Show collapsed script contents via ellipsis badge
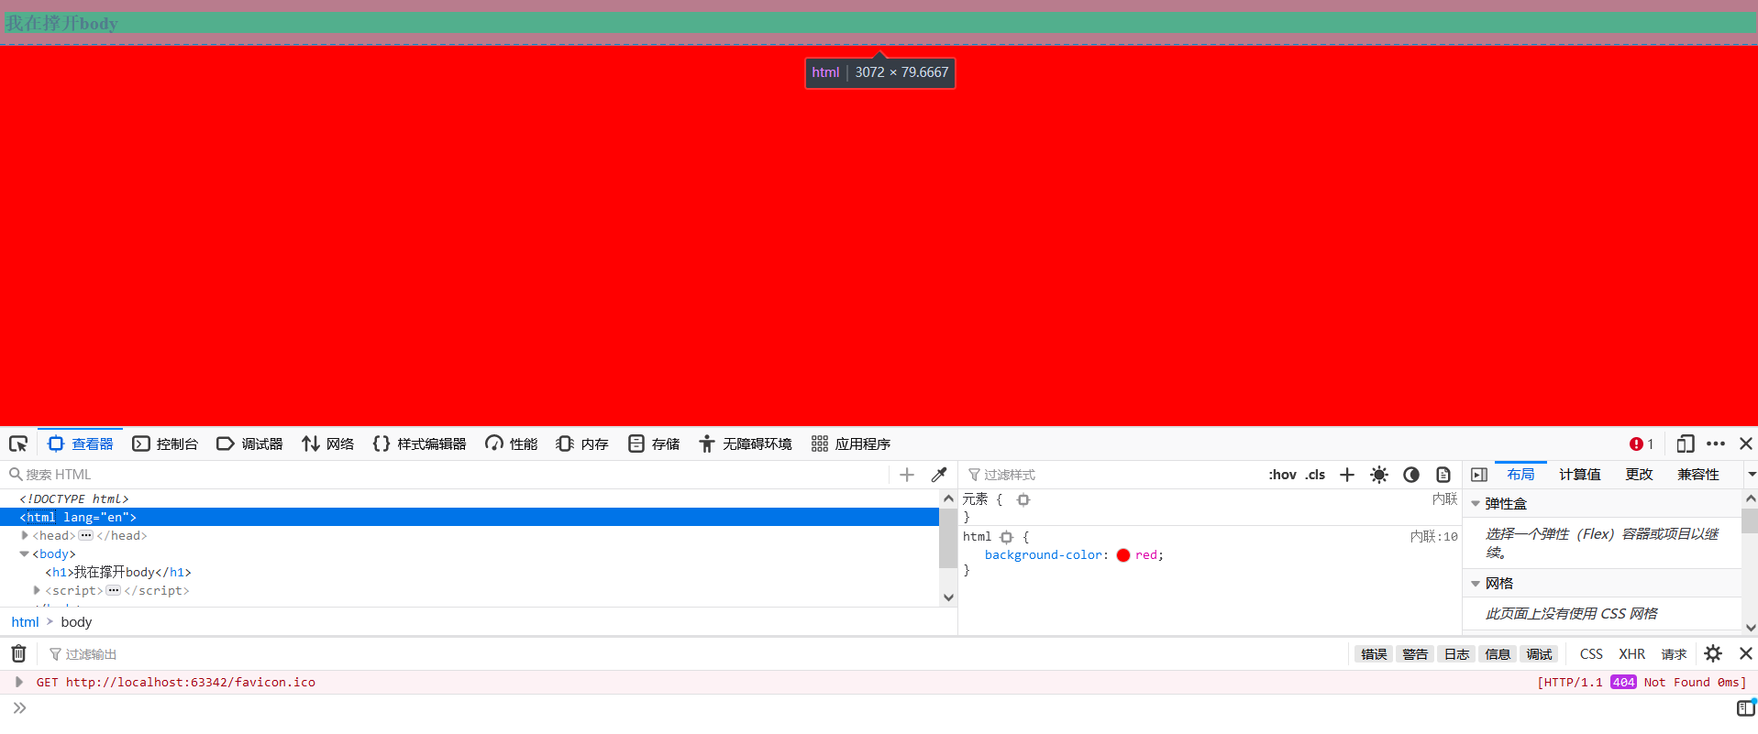1758x734 pixels. pos(114,591)
